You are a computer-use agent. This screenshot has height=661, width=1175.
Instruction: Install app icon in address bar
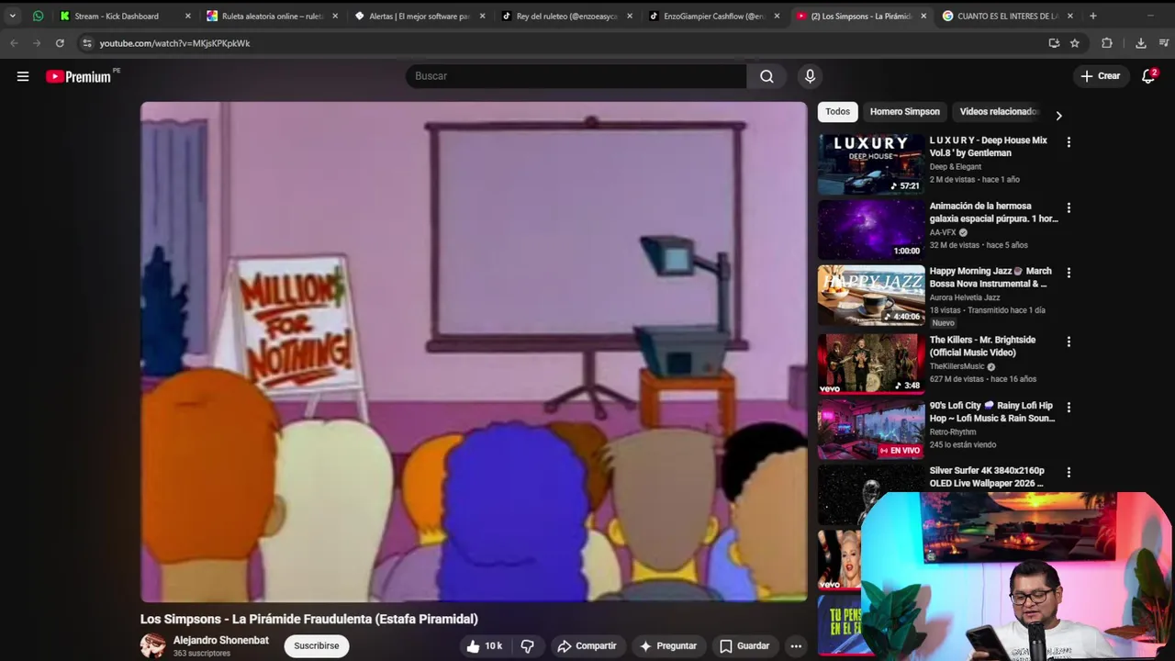point(1054,43)
